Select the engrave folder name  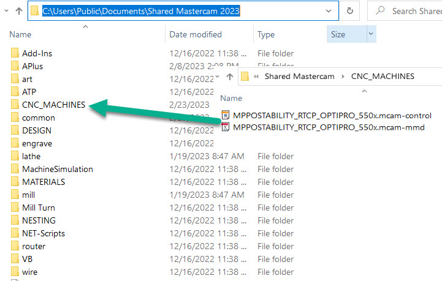(x=37, y=143)
